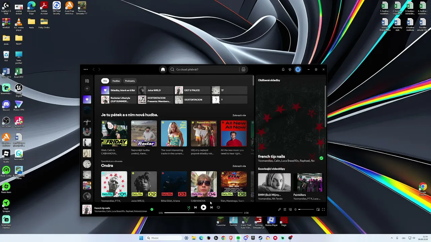The height and width of the screenshot is (242, 431).
Task: Create a new playlist with plus icon
Action: [x=87, y=89]
